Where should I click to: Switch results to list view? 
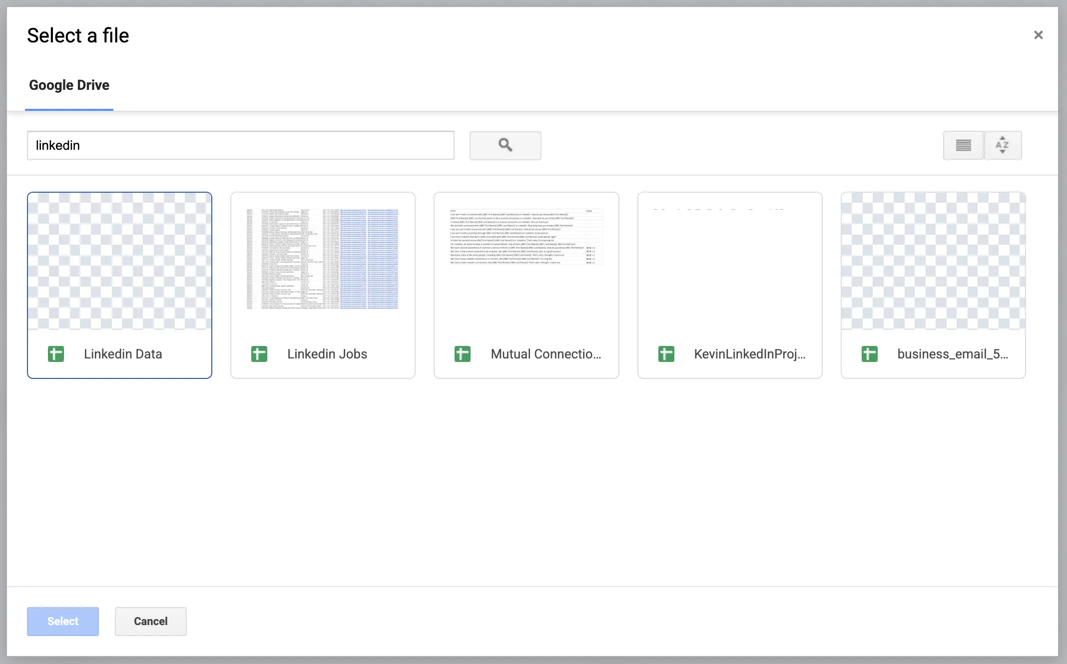(963, 145)
